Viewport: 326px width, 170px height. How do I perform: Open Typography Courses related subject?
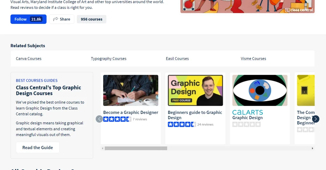tap(109, 59)
